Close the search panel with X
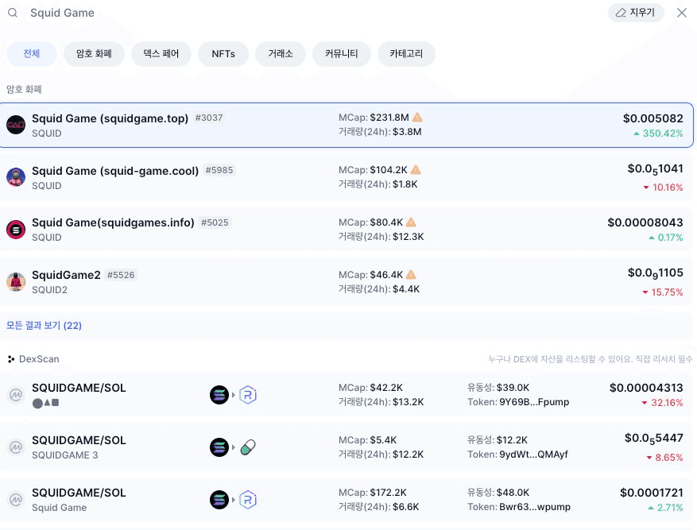This screenshot has height=530, width=697. pos(682,13)
